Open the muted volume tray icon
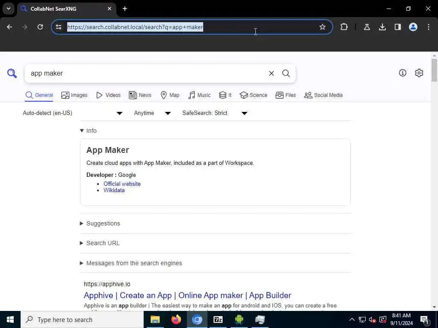The width and height of the screenshot is (438, 328). [373, 319]
